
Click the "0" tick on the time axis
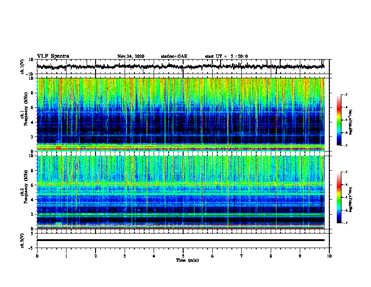[x=37, y=256]
